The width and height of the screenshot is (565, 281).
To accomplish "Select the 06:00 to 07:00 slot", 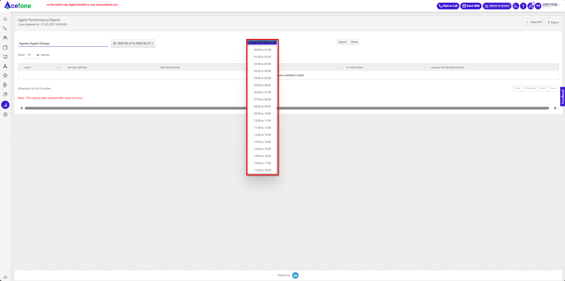I will (262, 92).
